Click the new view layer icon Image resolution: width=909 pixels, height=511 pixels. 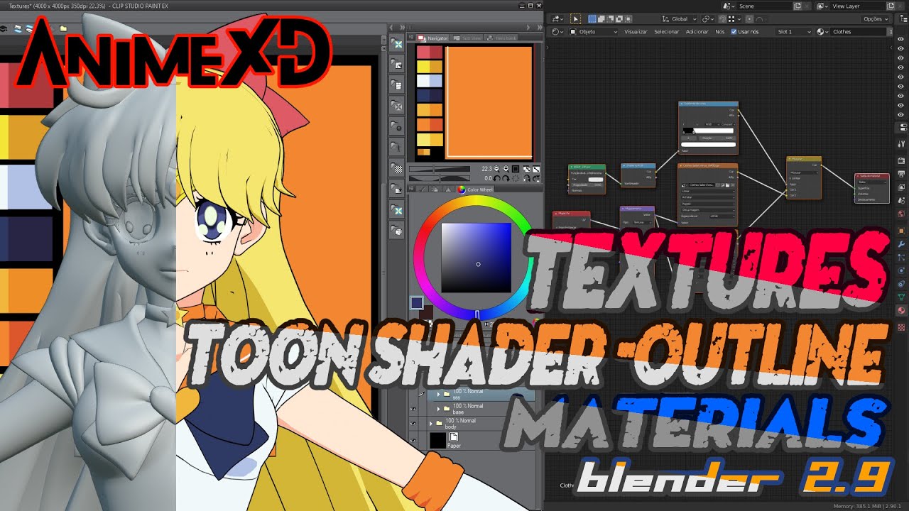coord(891,6)
